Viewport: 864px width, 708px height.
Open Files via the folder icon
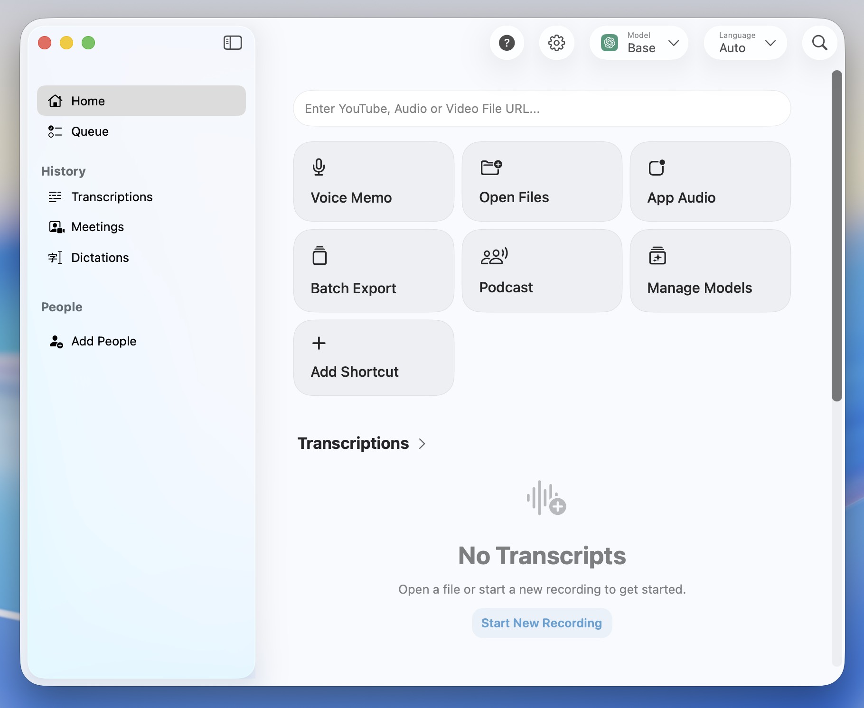click(491, 167)
